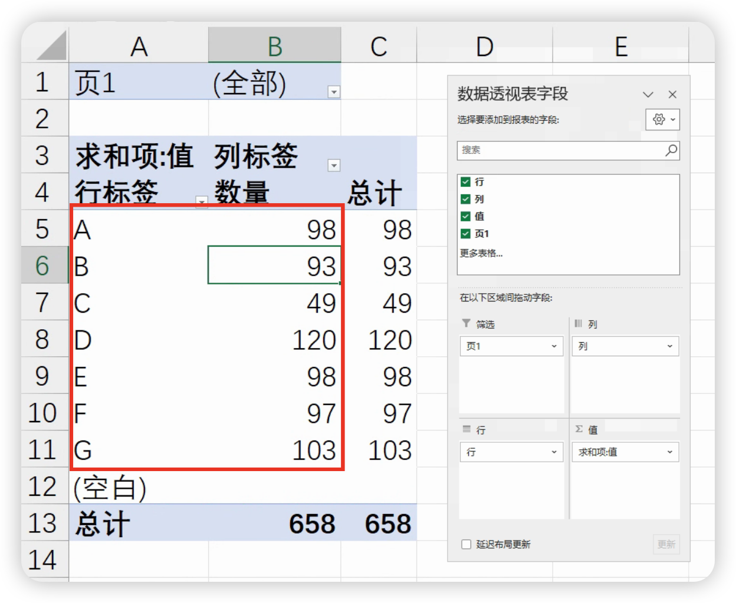Click value 120 in cell B8
The width and height of the screenshot is (736, 603).
(x=275, y=339)
